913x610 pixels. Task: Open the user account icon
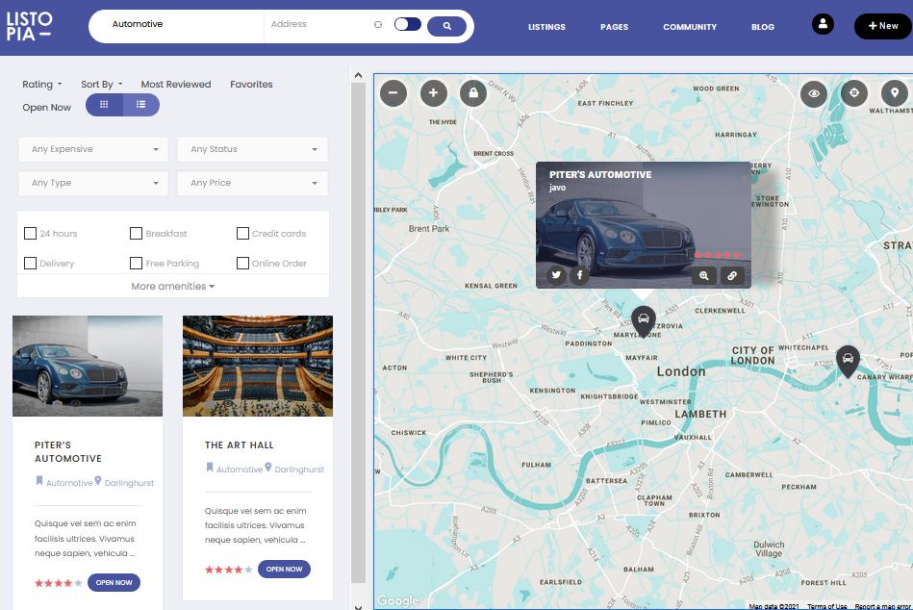pyautogui.click(x=823, y=24)
